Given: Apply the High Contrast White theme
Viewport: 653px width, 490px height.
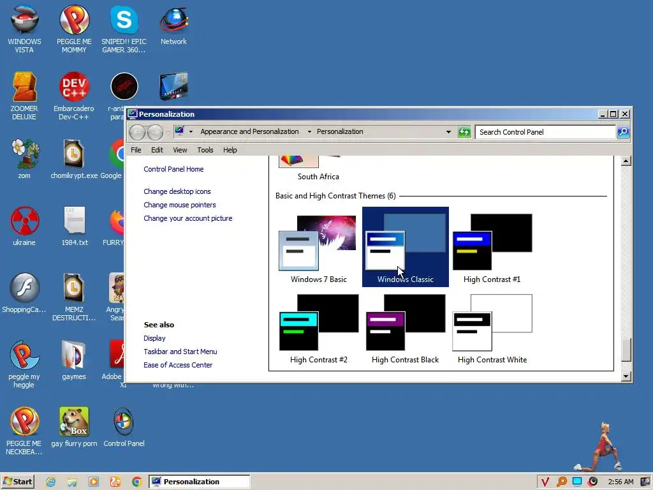Looking at the screenshot, I should tap(492, 328).
